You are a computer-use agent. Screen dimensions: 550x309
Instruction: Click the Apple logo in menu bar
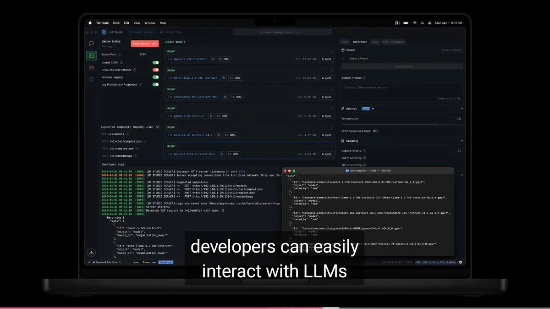pos(90,22)
